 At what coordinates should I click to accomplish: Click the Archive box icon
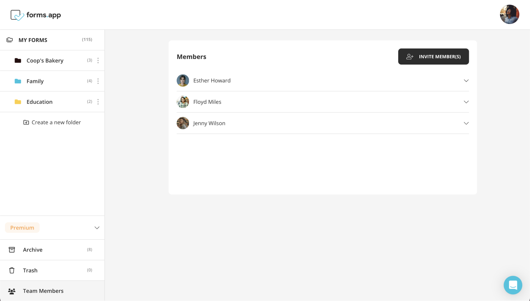point(12,249)
